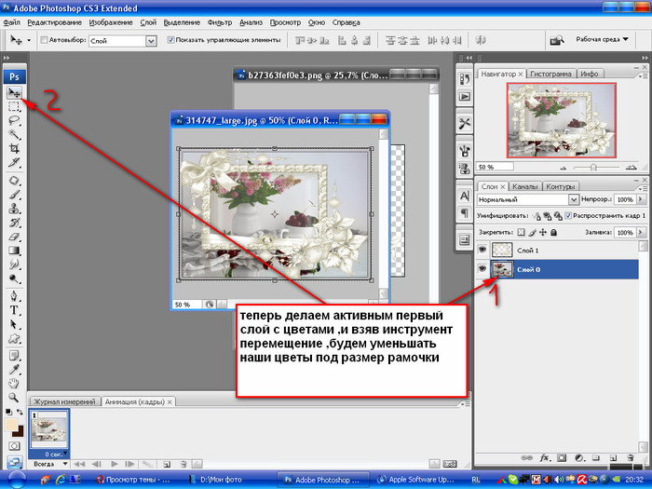Expand the Заливка fill slider arrow
This screenshot has height=489, width=652.
(x=641, y=233)
